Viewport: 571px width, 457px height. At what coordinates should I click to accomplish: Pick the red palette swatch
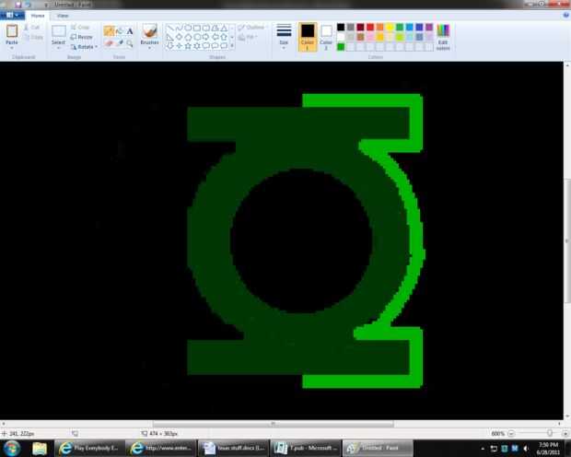tap(370, 27)
